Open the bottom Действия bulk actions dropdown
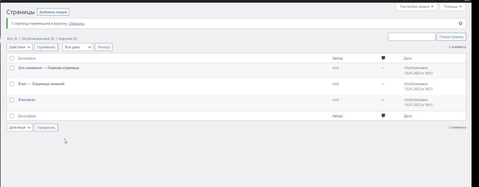The width and height of the screenshot is (479, 187). pyautogui.click(x=19, y=128)
